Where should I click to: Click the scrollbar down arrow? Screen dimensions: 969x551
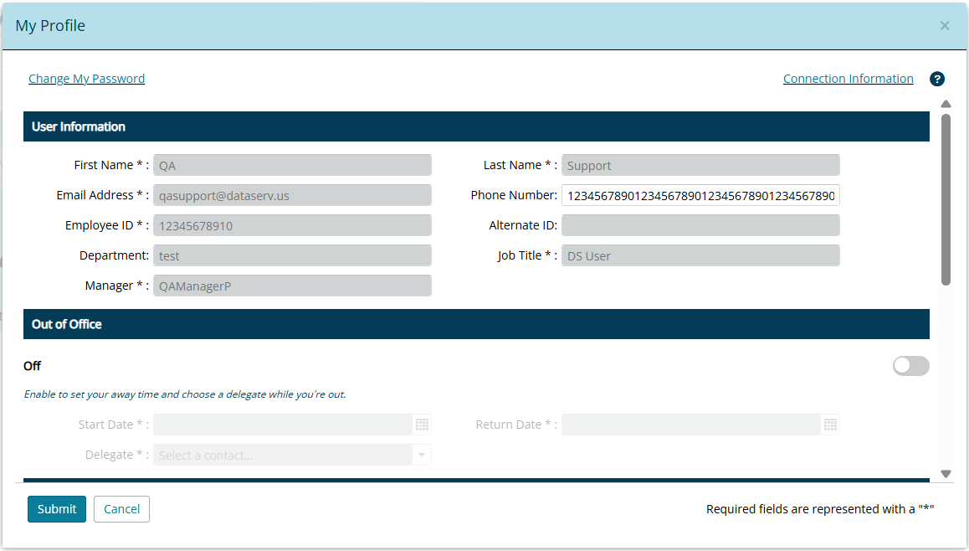tap(946, 474)
